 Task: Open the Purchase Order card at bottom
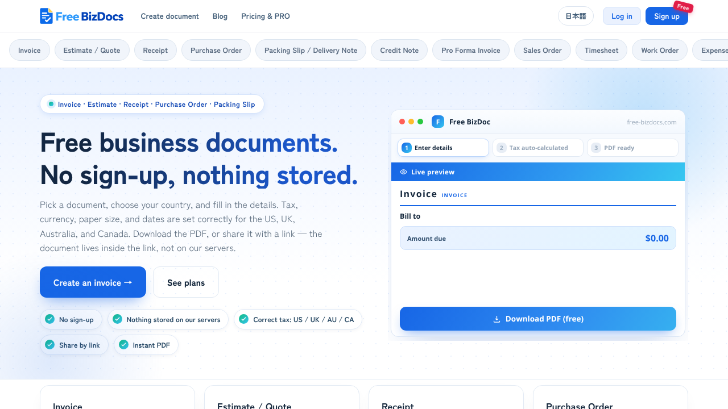(610, 397)
